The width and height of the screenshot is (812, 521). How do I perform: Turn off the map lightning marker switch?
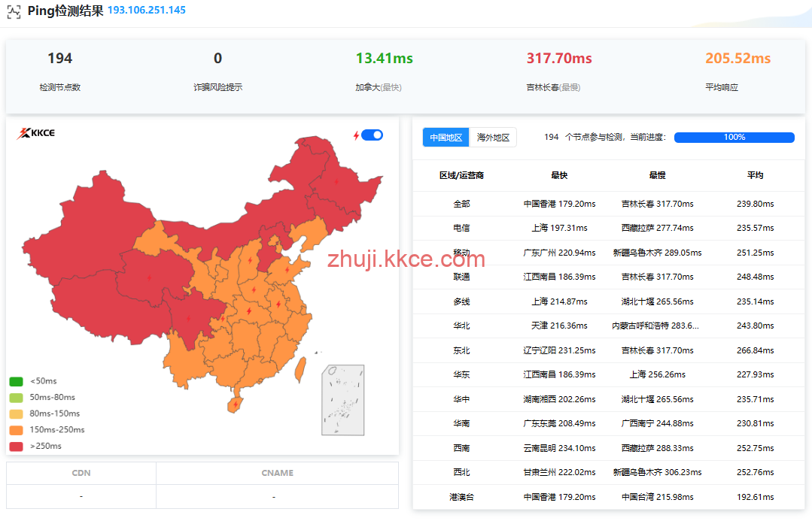click(372, 135)
